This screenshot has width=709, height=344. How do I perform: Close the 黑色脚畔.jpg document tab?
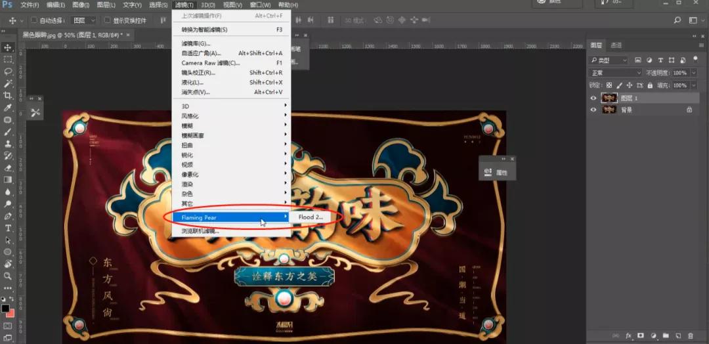tap(128, 35)
